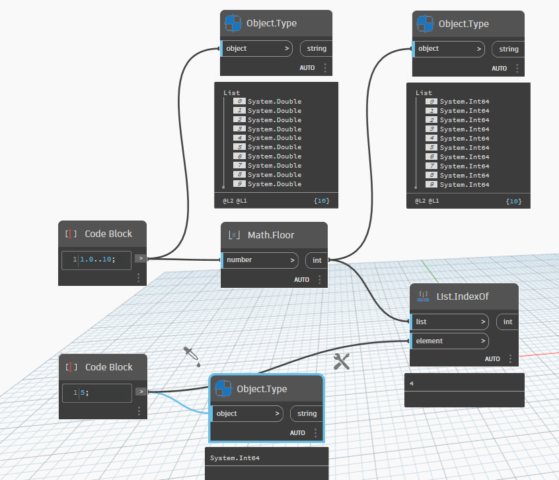Select index 4 row in the System.Double list

tap(268, 138)
